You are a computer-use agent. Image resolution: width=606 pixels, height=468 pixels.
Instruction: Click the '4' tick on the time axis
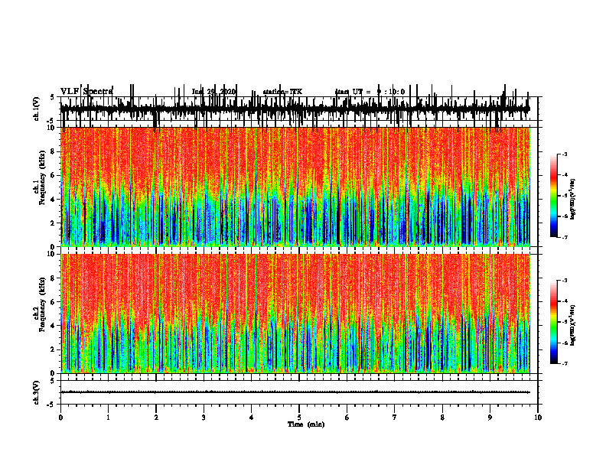pos(252,418)
